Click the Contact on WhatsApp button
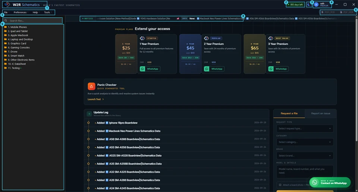The height and width of the screenshot is (192, 358). point(330,182)
